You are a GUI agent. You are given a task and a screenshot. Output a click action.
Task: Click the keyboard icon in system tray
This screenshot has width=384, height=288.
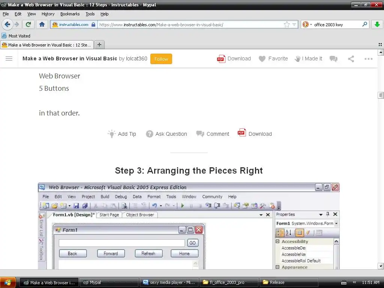tap(344, 283)
